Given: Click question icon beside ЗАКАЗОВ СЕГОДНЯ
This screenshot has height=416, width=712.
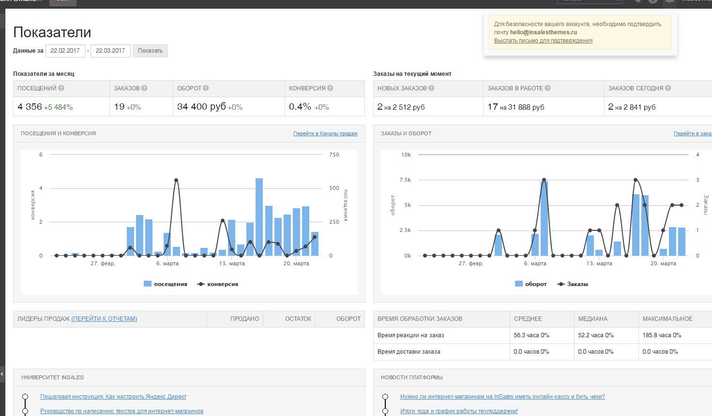Looking at the screenshot, I should tap(668, 88).
